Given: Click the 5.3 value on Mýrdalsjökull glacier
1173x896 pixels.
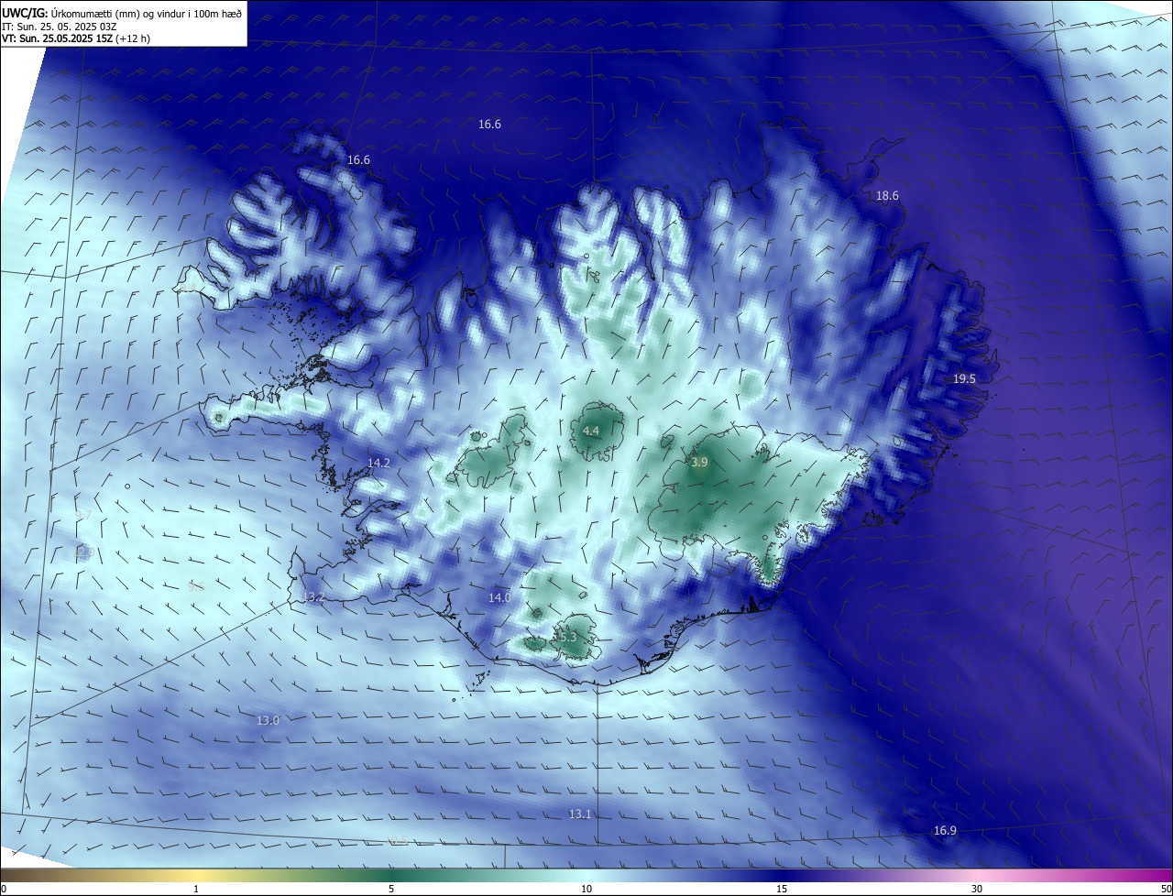Looking at the screenshot, I should pos(567,637).
